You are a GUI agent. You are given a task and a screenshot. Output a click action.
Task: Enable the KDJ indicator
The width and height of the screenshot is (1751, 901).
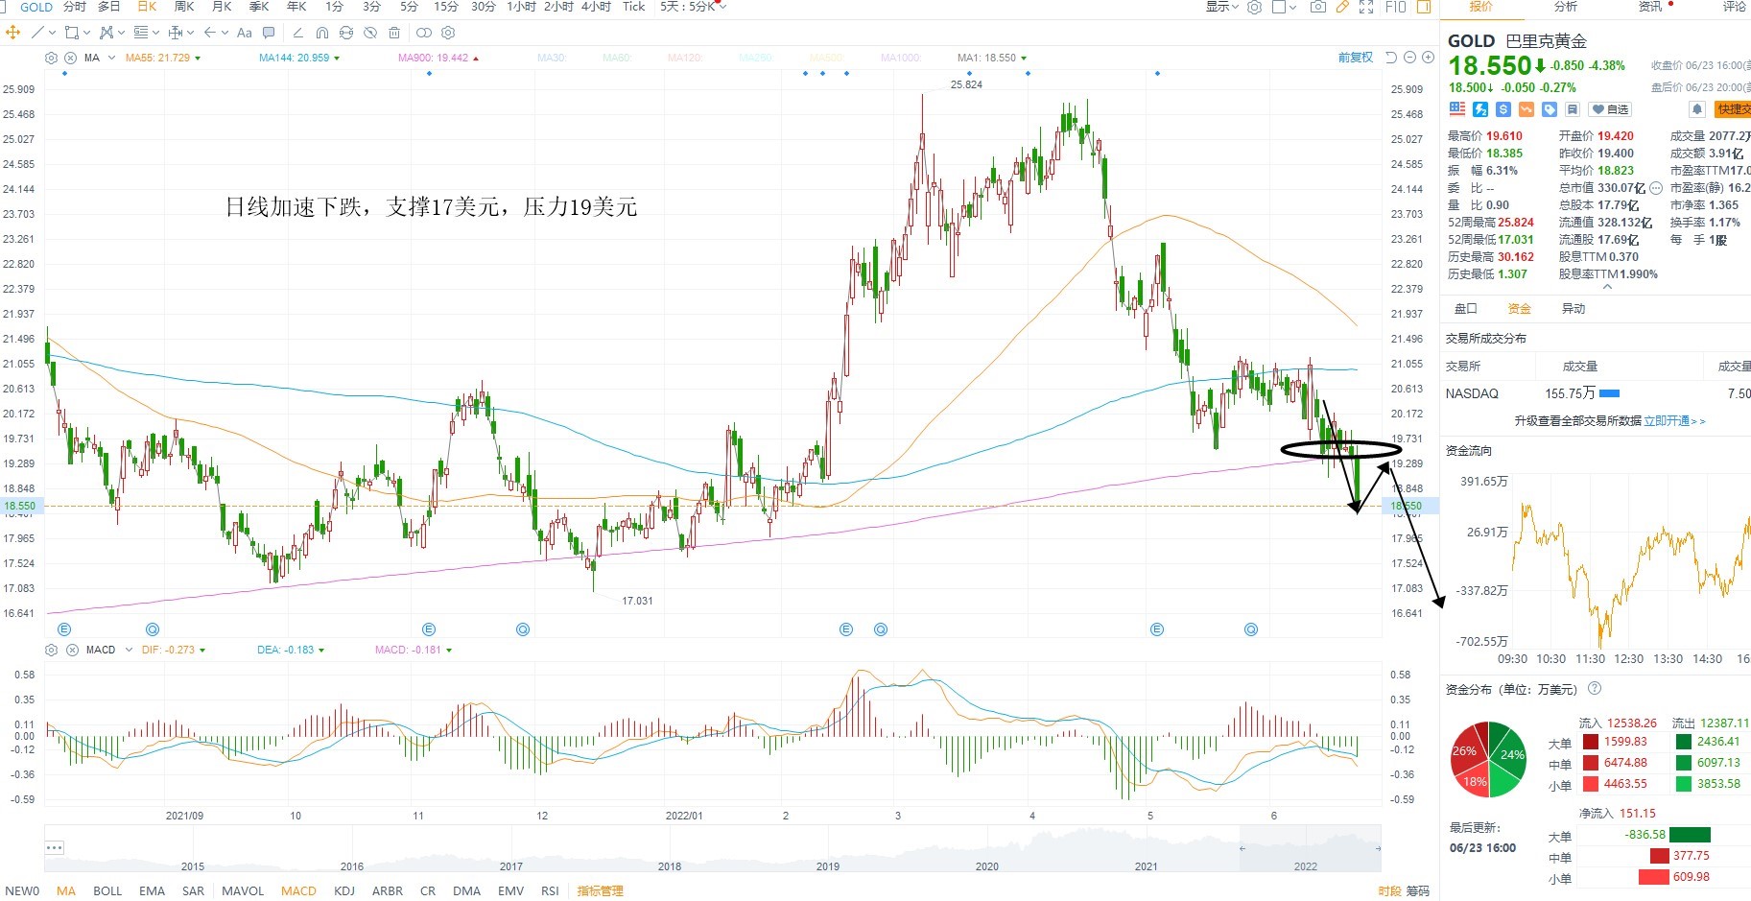[344, 890]
